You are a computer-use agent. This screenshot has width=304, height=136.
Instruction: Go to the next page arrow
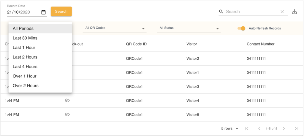[x=284, y=129]
